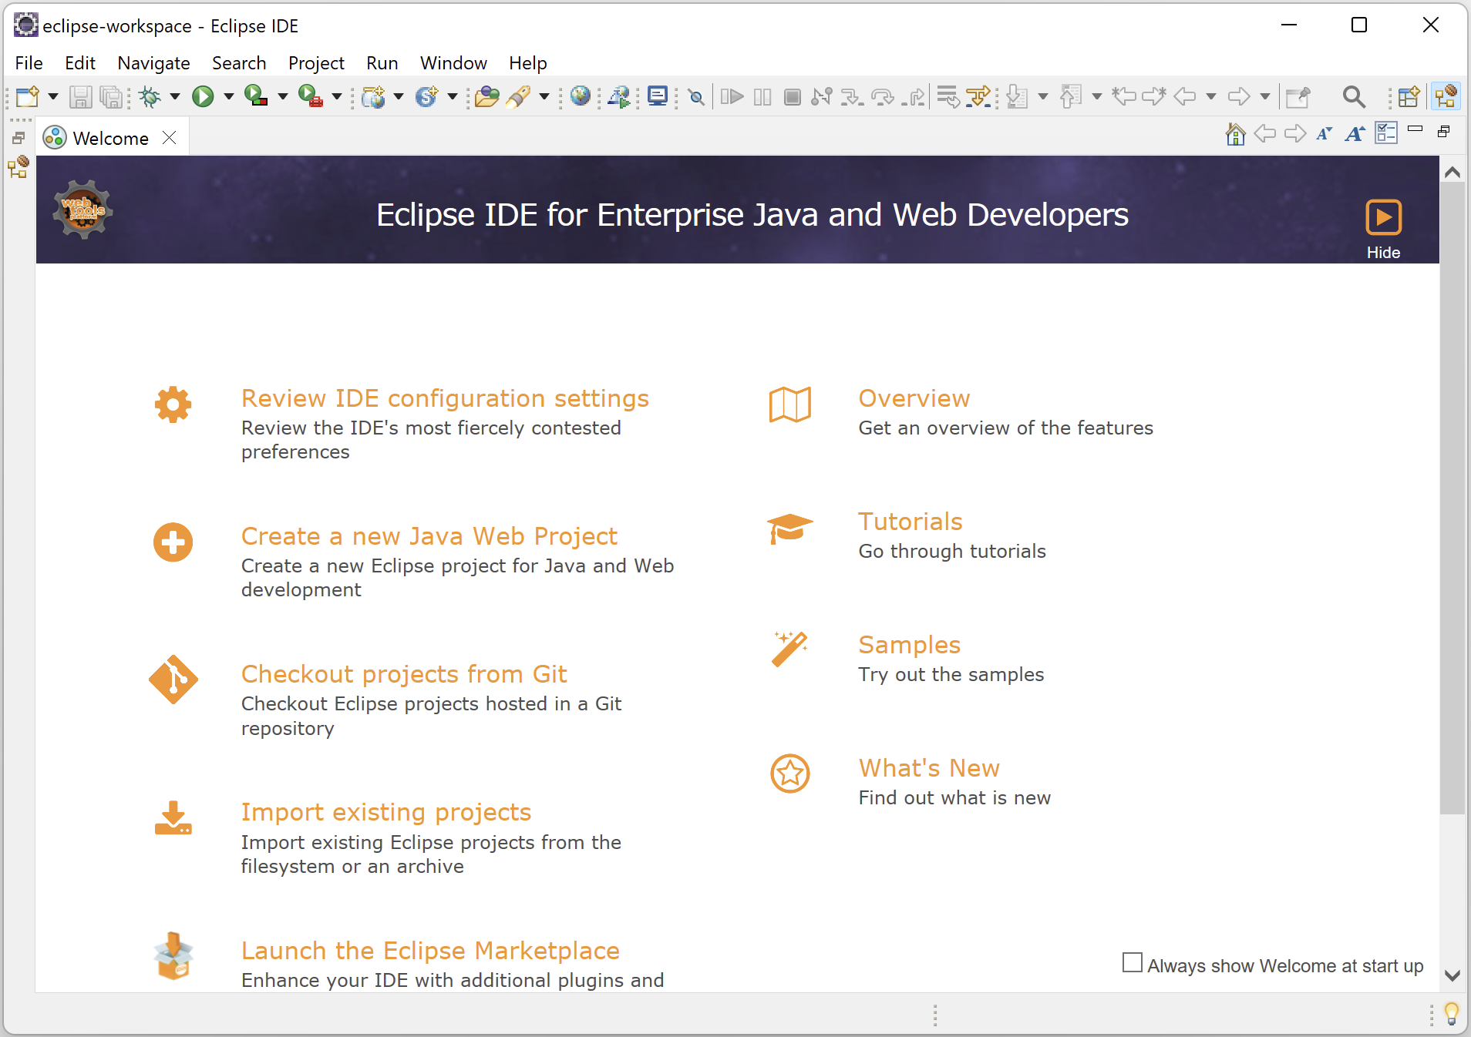Click the Drop to Frame icon
This screenshot has width=1471, height=1037.
(948, 97)
